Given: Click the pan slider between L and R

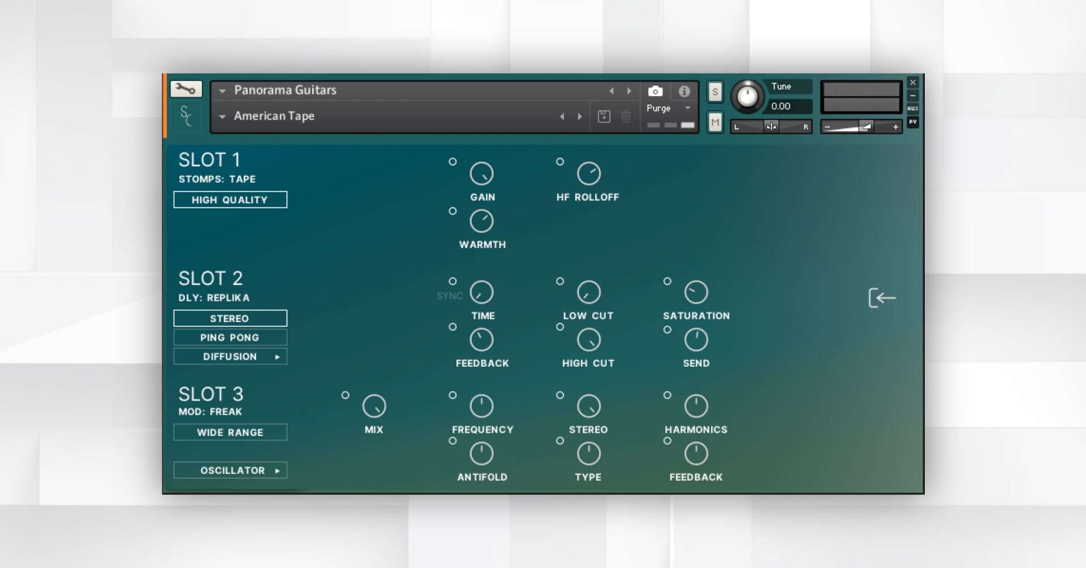Looking at the screenshot, I should click(772, 127).
